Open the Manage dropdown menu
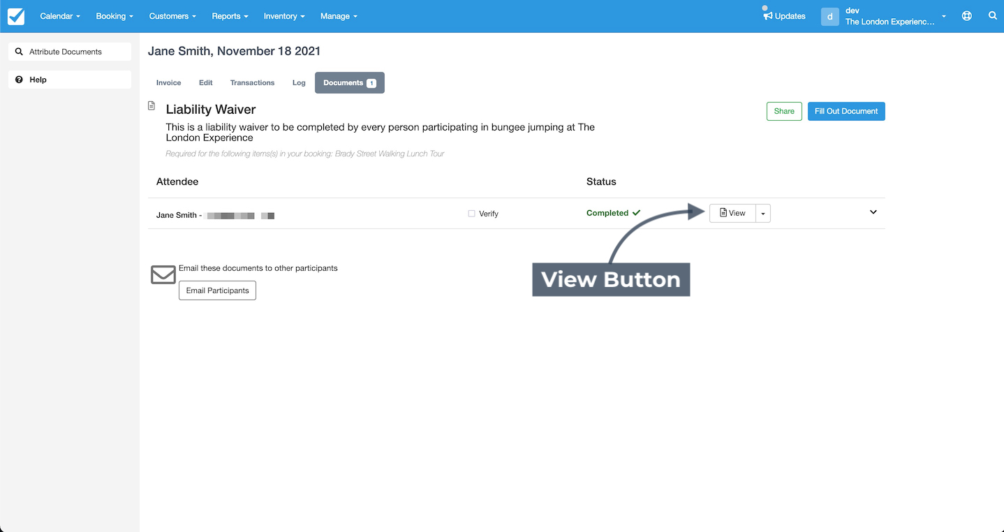Viewport: 1004px width, 532px height. click(x=339, y=16)
